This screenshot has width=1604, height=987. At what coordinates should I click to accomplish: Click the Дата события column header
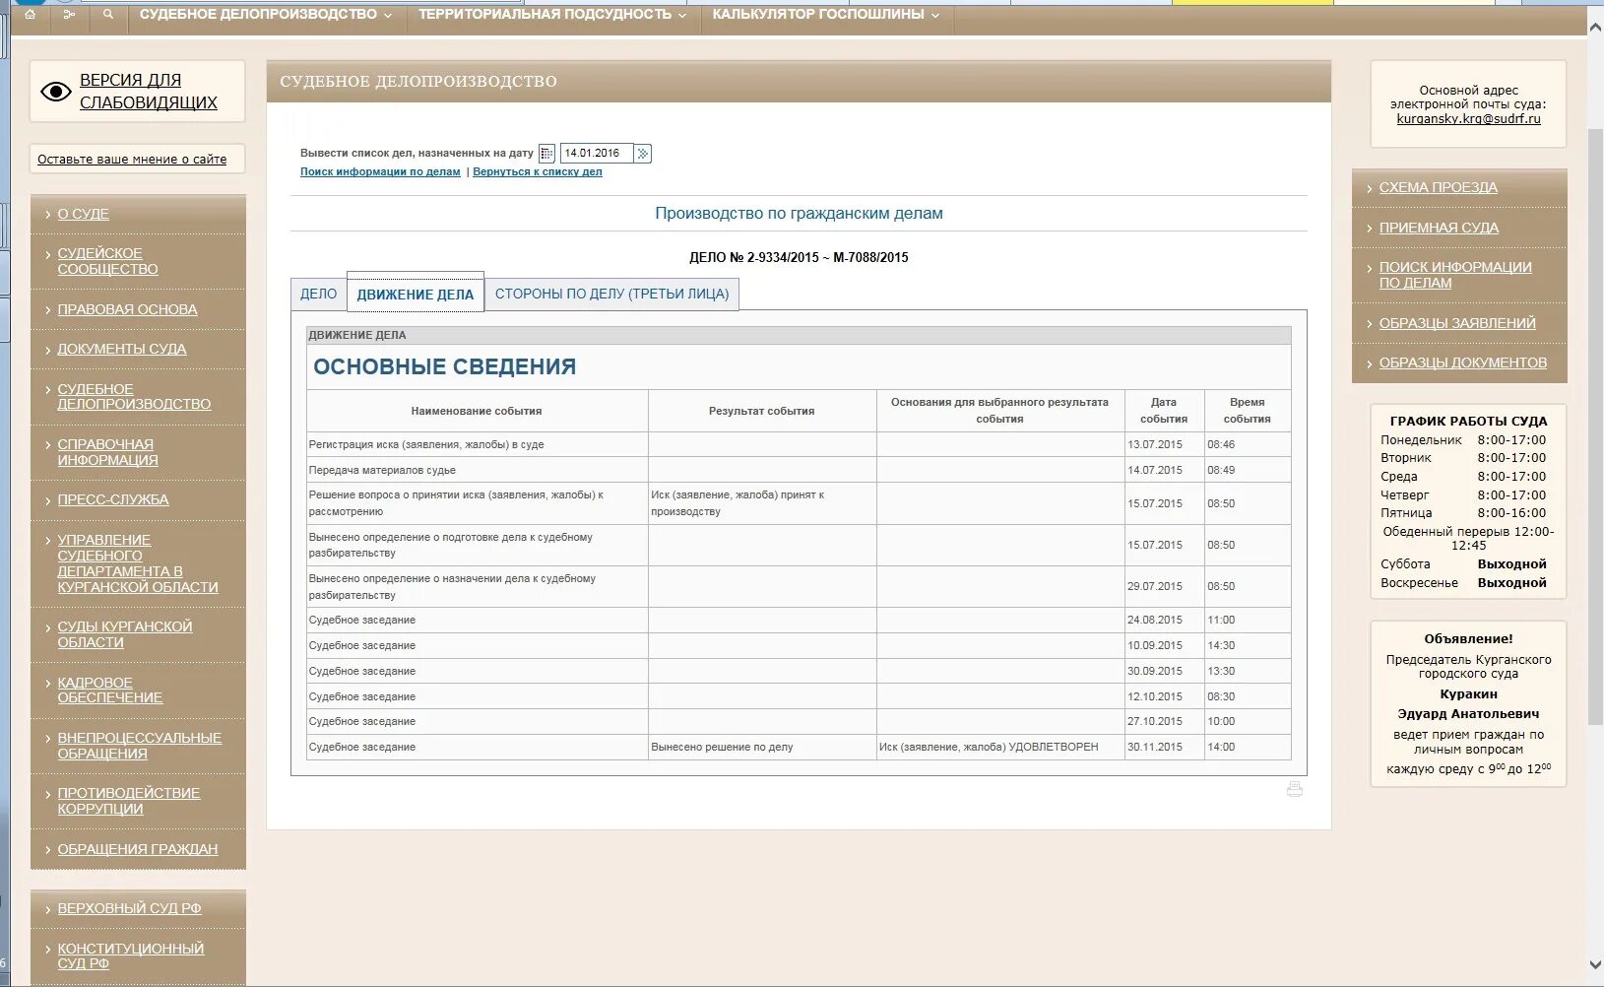point(1164,411)
